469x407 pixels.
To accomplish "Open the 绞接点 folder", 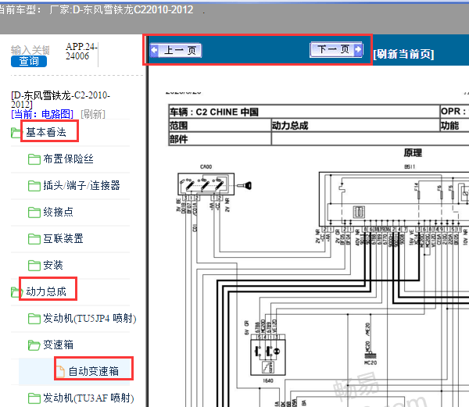I will pos(58,212).
